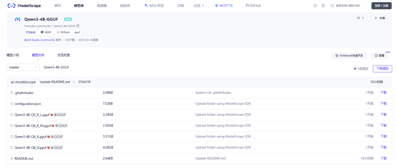Click the red LFS cube icon beside Qwen3-4B-Q8_0.gguf
This screenshot has width=398, height=168.
pyautogui.click(x=49, y=147)
